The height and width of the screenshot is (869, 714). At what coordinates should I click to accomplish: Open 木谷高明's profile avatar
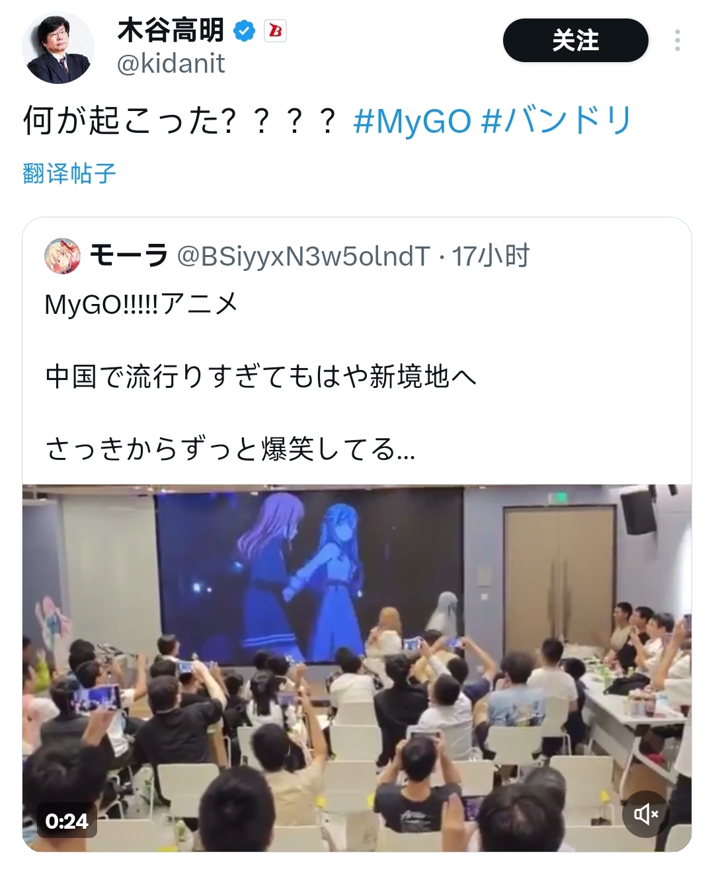click(58, 48)
